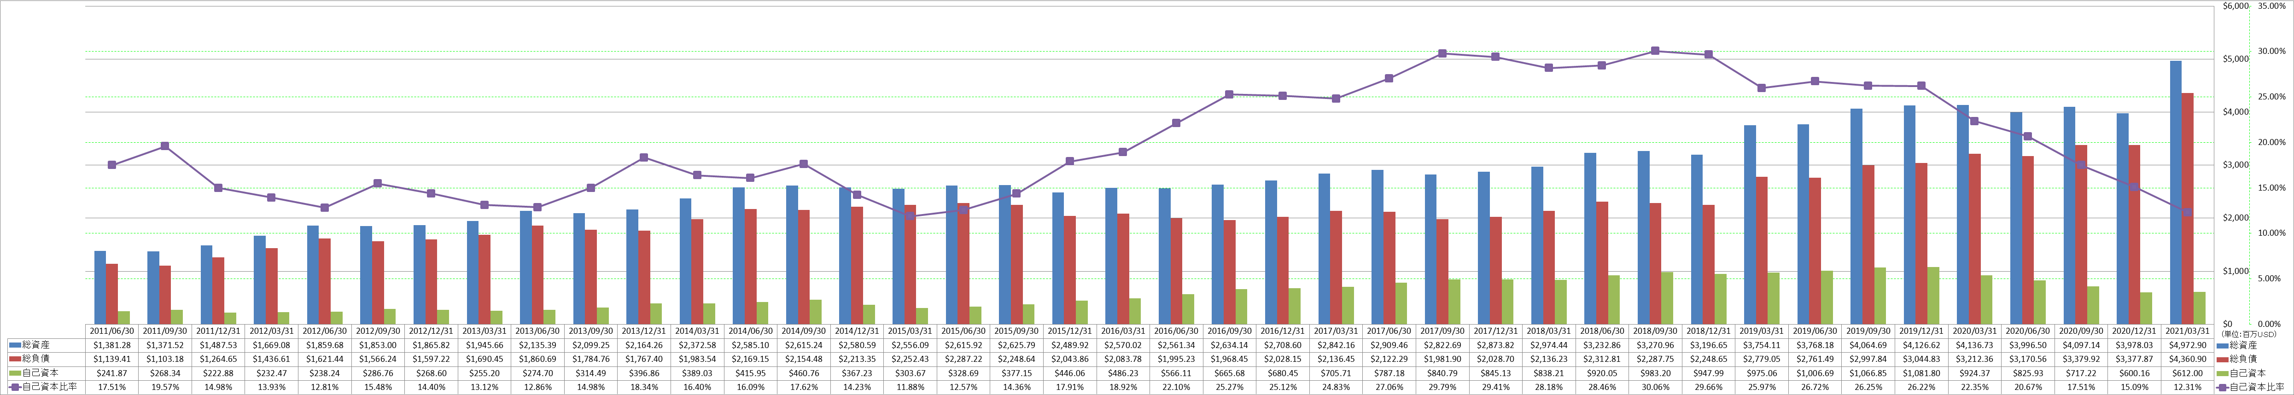The image size is (2294, 395).
Task: Click the equity ratio cell 12.31%
Action: click(2187, 388)
